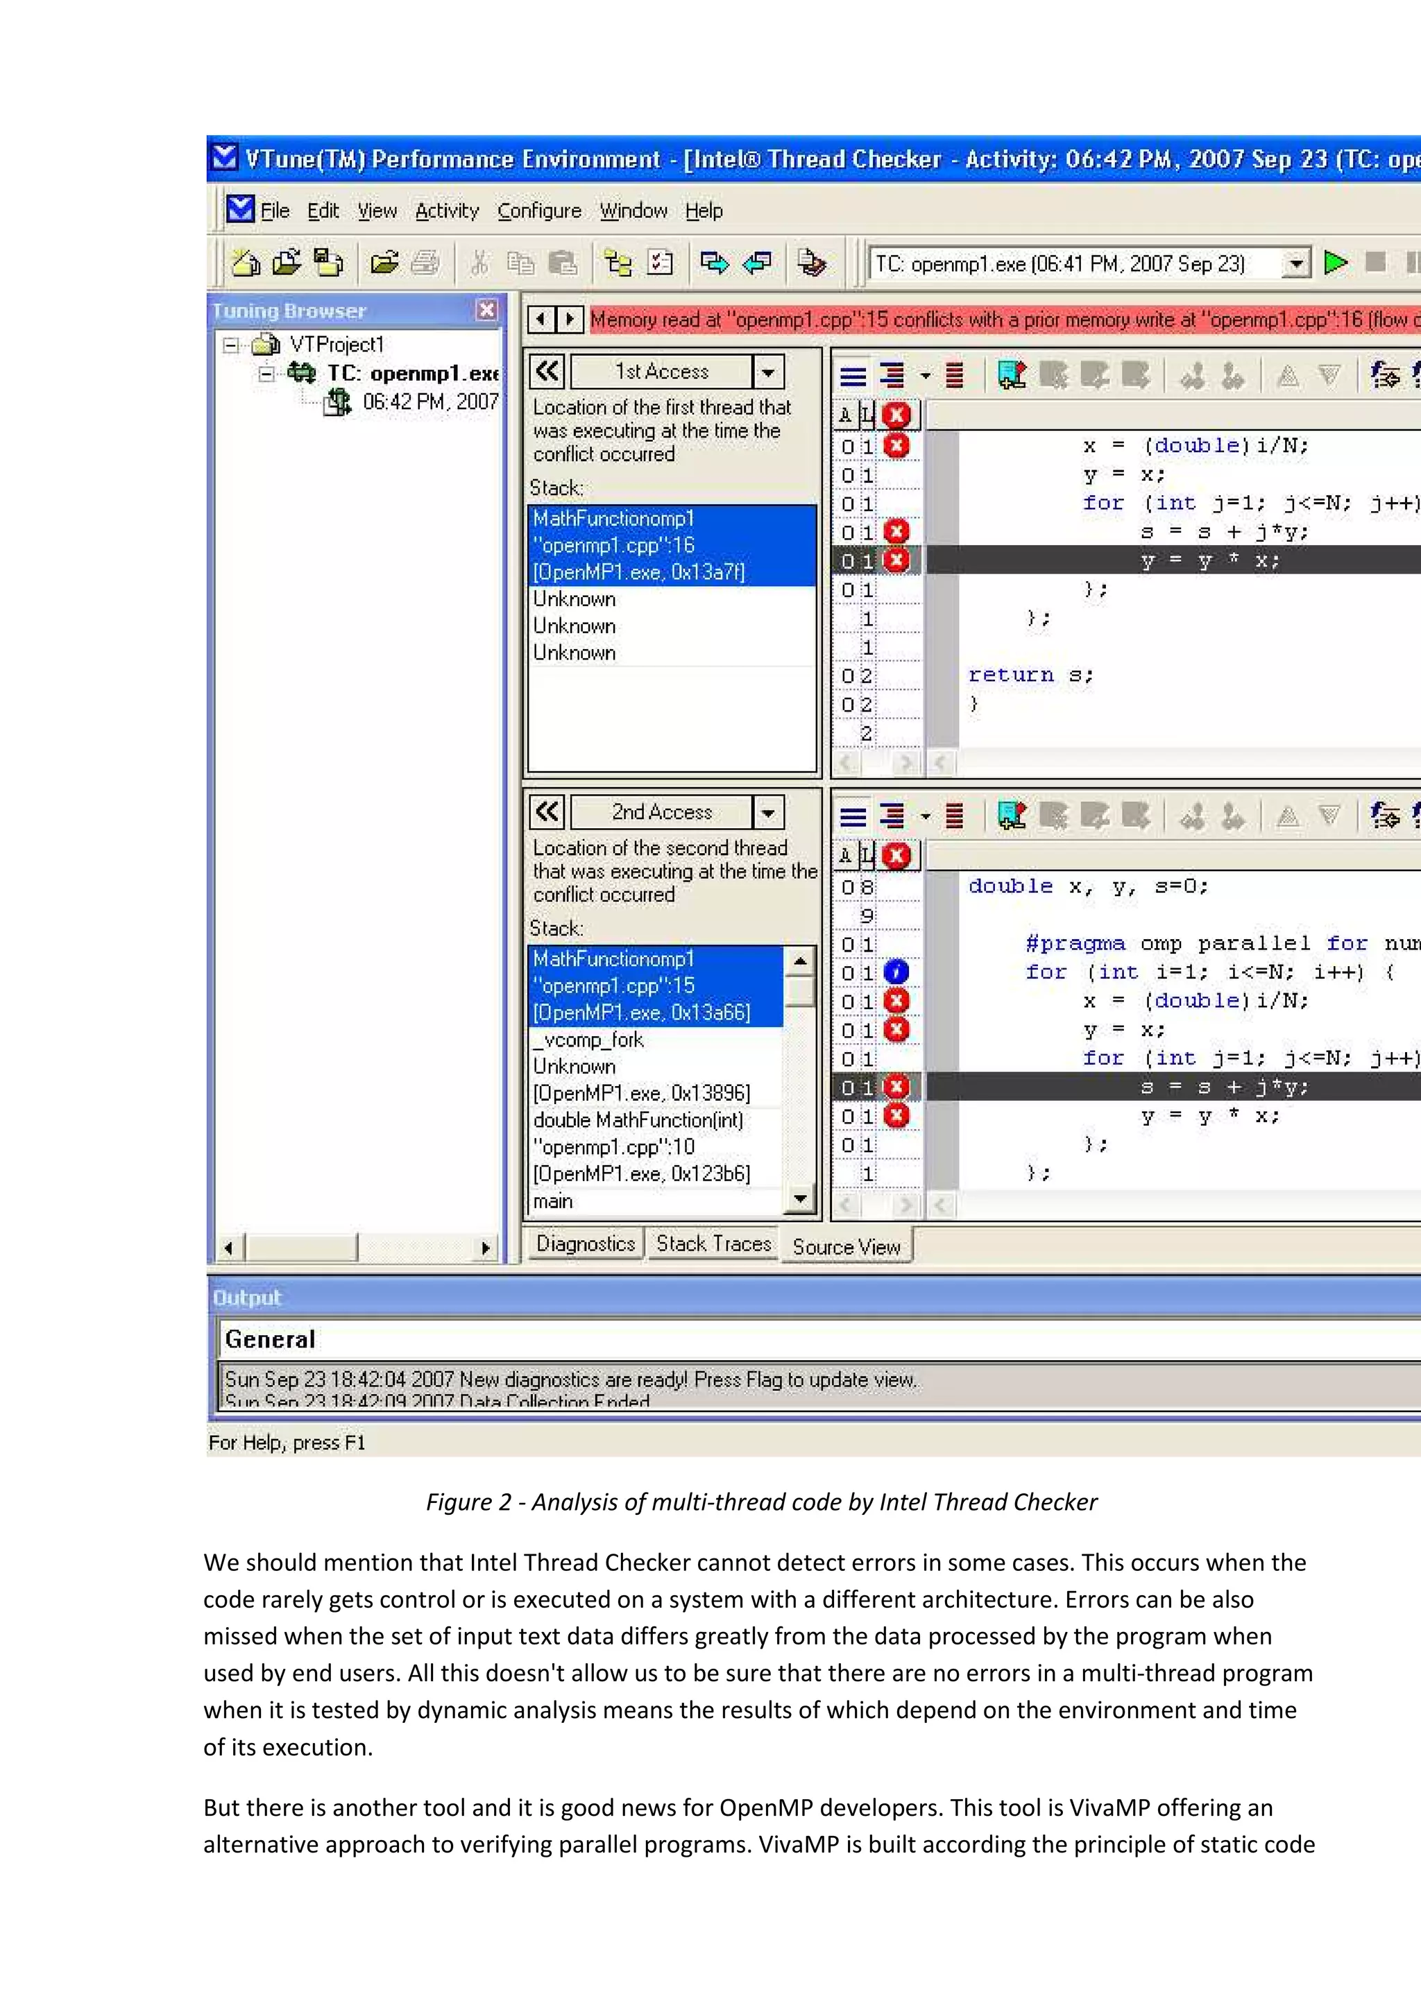This screenshot has height=2010, width=1421.
Task: Click the mixed view icon in upper source toolbar
Action: point(892,377)
